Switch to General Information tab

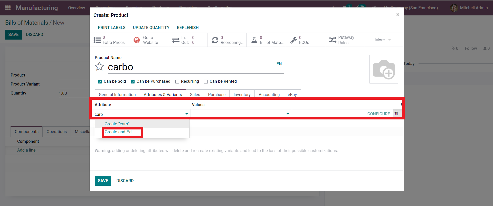click(117, 95)
